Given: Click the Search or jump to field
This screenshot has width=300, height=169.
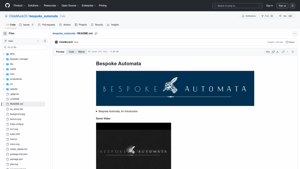Looking at the screenshot, I should click(x=237, y=6).
